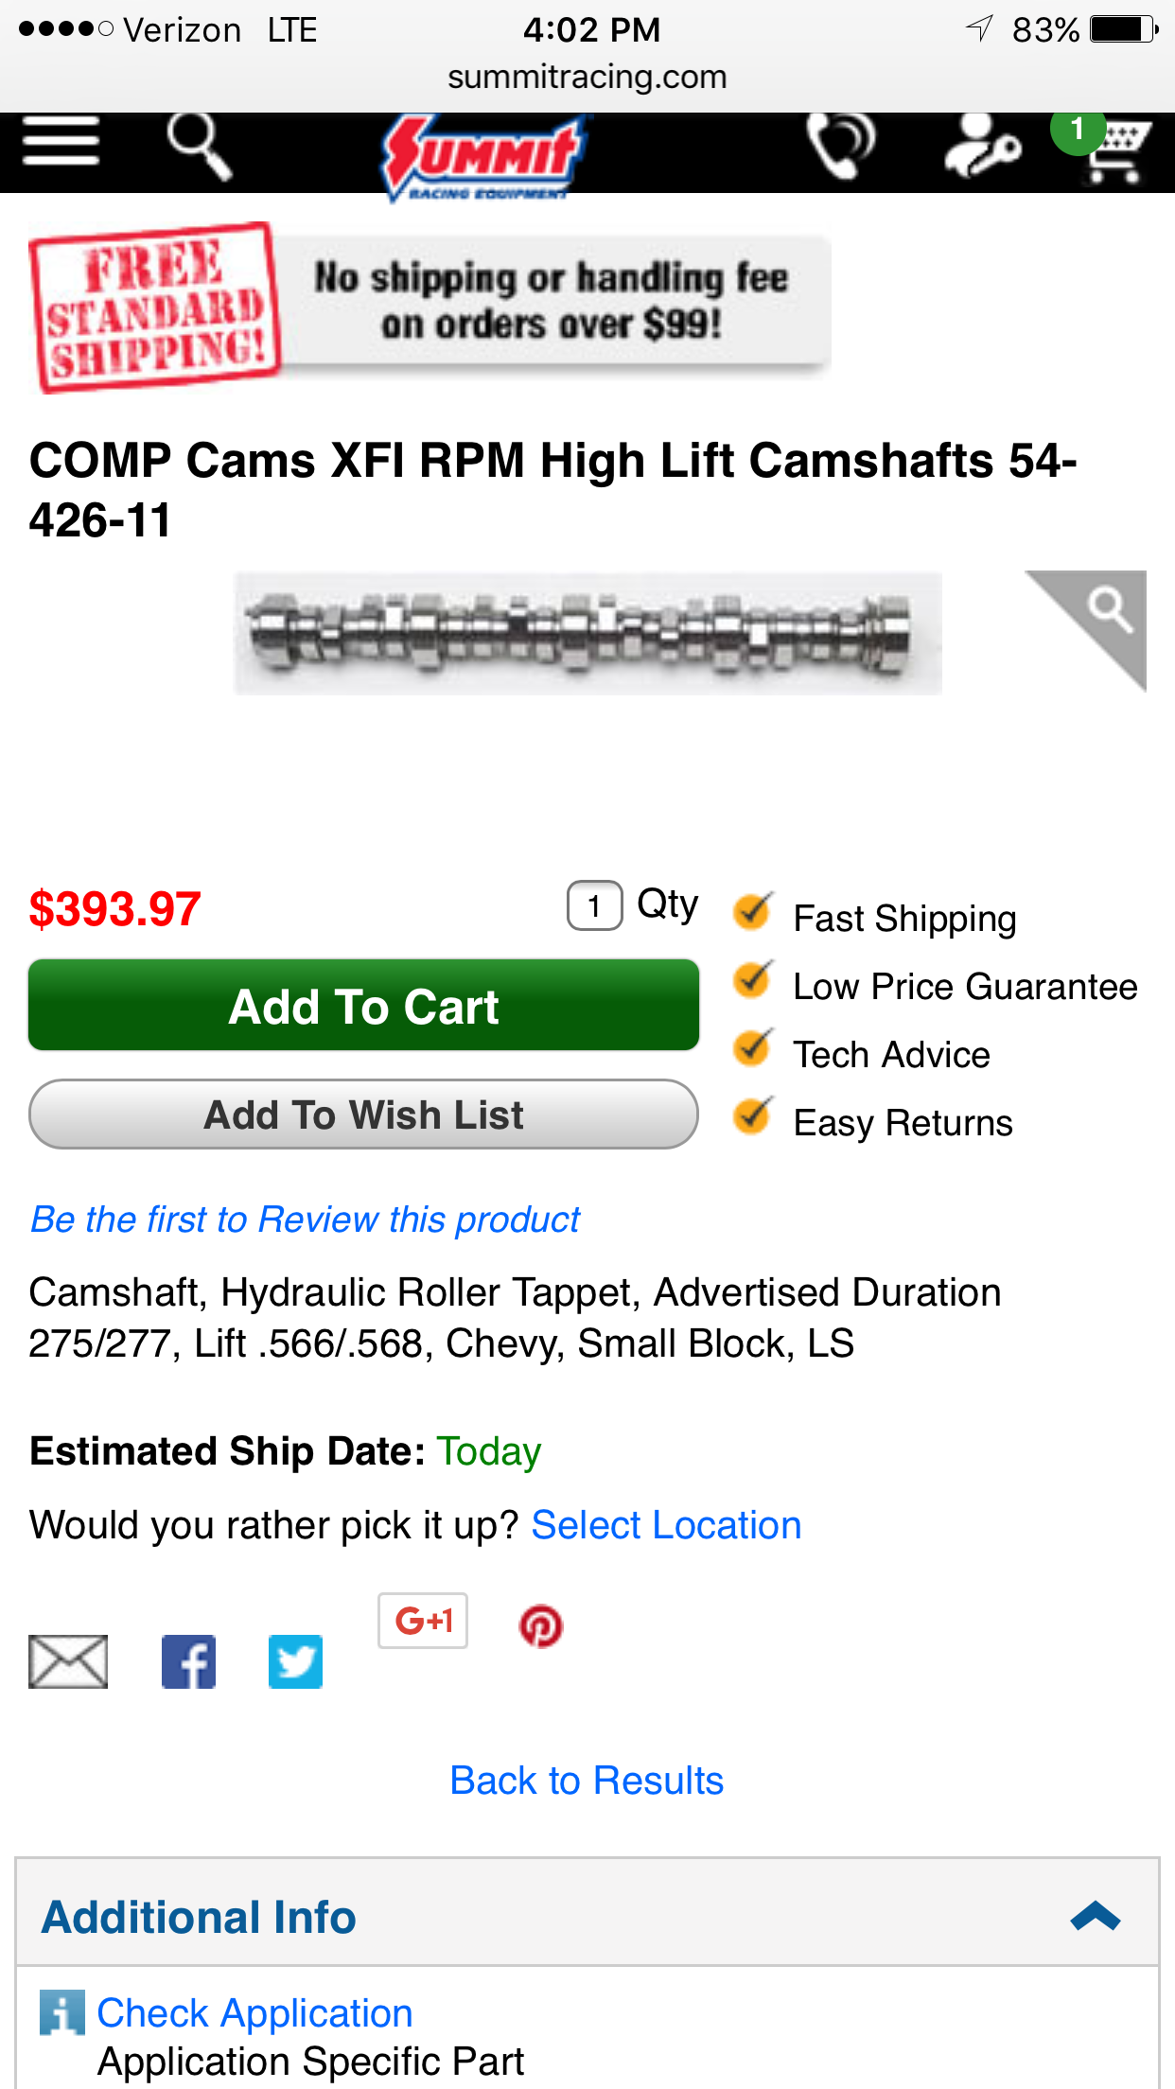
Task: Open the Check Application link
Action: (254, 2012)
